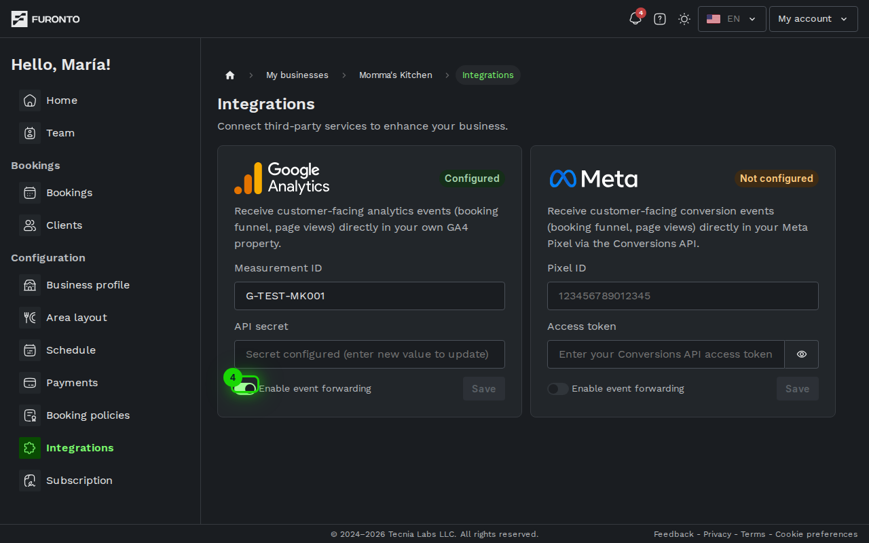The image size is (869, 543).
Task: Click the Google Analytics logo
Action: pos(282,179)
